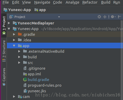Open the Build menu
The image size is (123, 100).
106,2
